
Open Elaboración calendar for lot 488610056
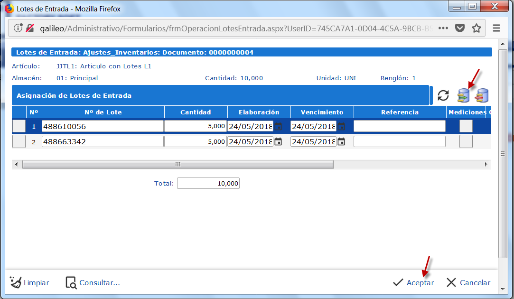pyautogui.click(x=278, y=126)
